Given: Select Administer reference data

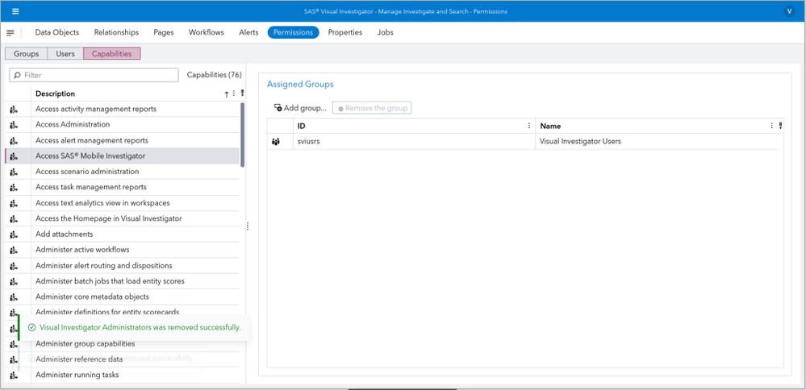Looking at the screenshot, I should coord(123,359).
